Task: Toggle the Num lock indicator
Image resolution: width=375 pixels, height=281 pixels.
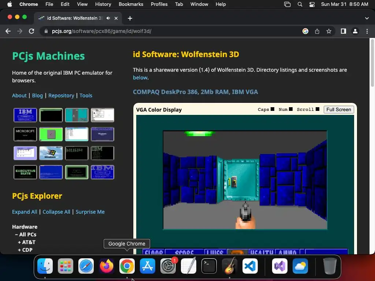Action: click(x=291, y=109)
